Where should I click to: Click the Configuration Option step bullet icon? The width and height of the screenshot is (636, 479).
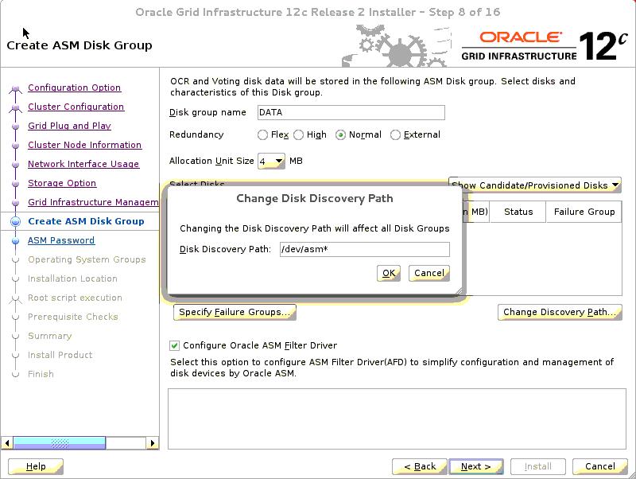(15, 88)
